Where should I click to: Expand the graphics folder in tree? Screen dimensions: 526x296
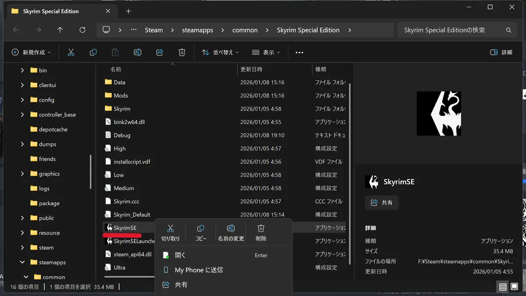22,174
